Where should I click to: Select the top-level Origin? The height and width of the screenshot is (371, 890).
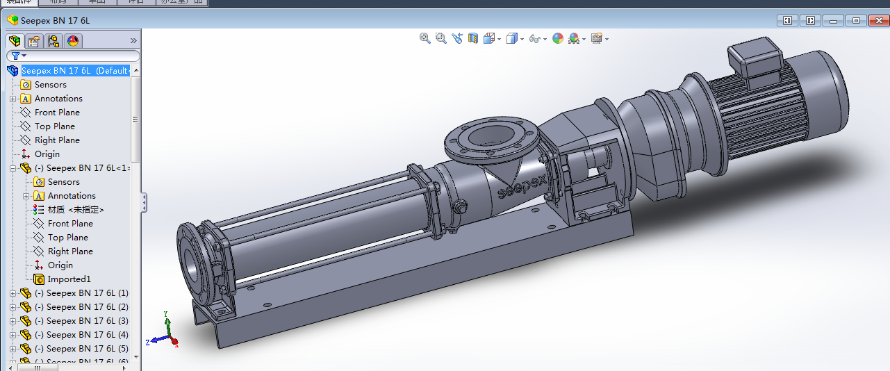47,154
